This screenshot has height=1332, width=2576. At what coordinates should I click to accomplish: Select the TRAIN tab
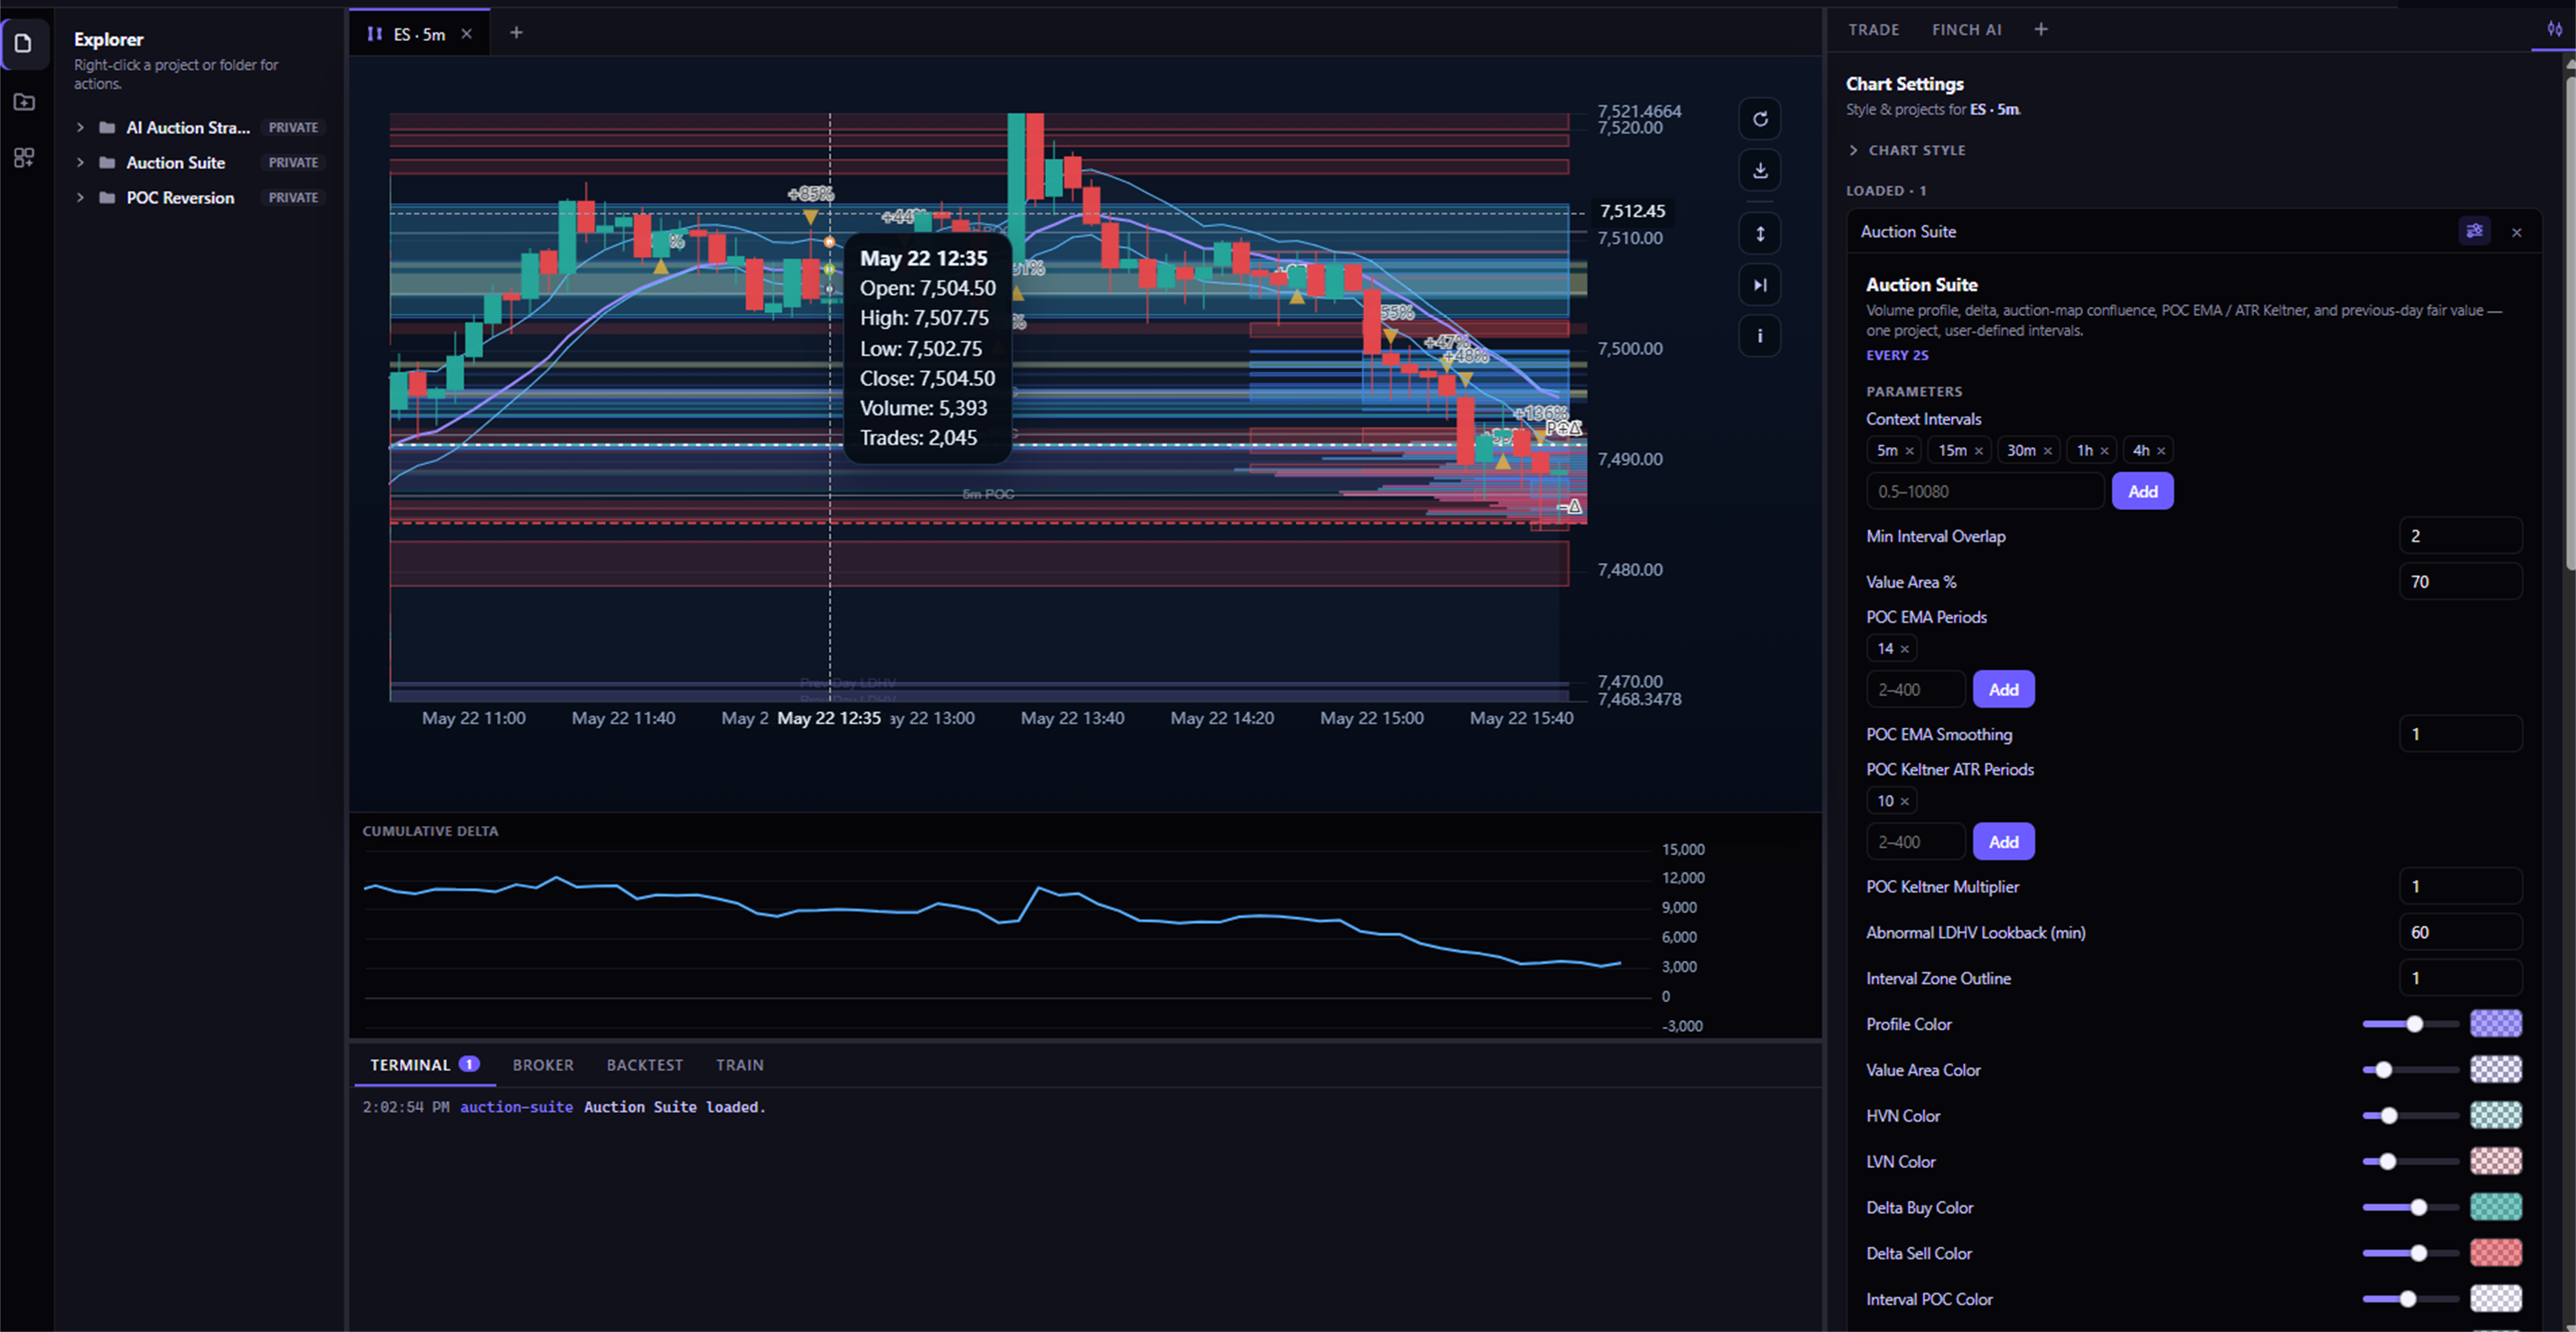coord(739,1065)
